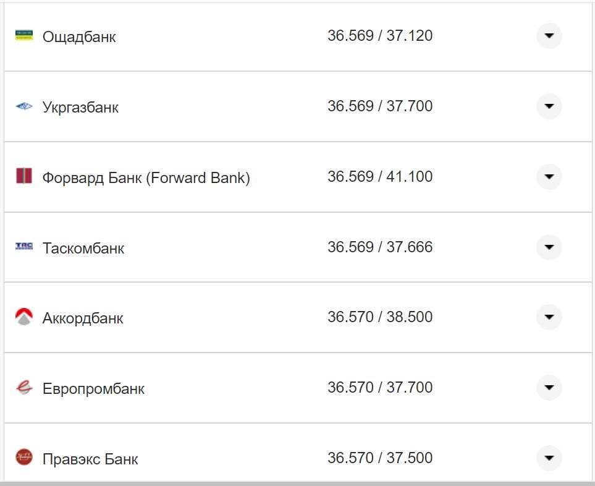Expand the Правэкс Банк row
This screenshot has width=595, height=486.
[549, 458]
